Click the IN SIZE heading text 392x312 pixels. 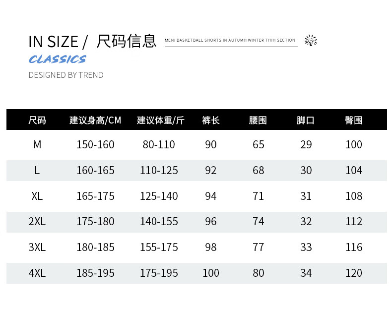coord(53,42)
